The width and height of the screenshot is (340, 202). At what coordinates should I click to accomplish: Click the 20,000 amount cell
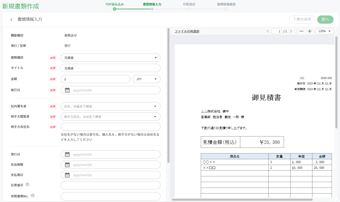coord(322,168)
